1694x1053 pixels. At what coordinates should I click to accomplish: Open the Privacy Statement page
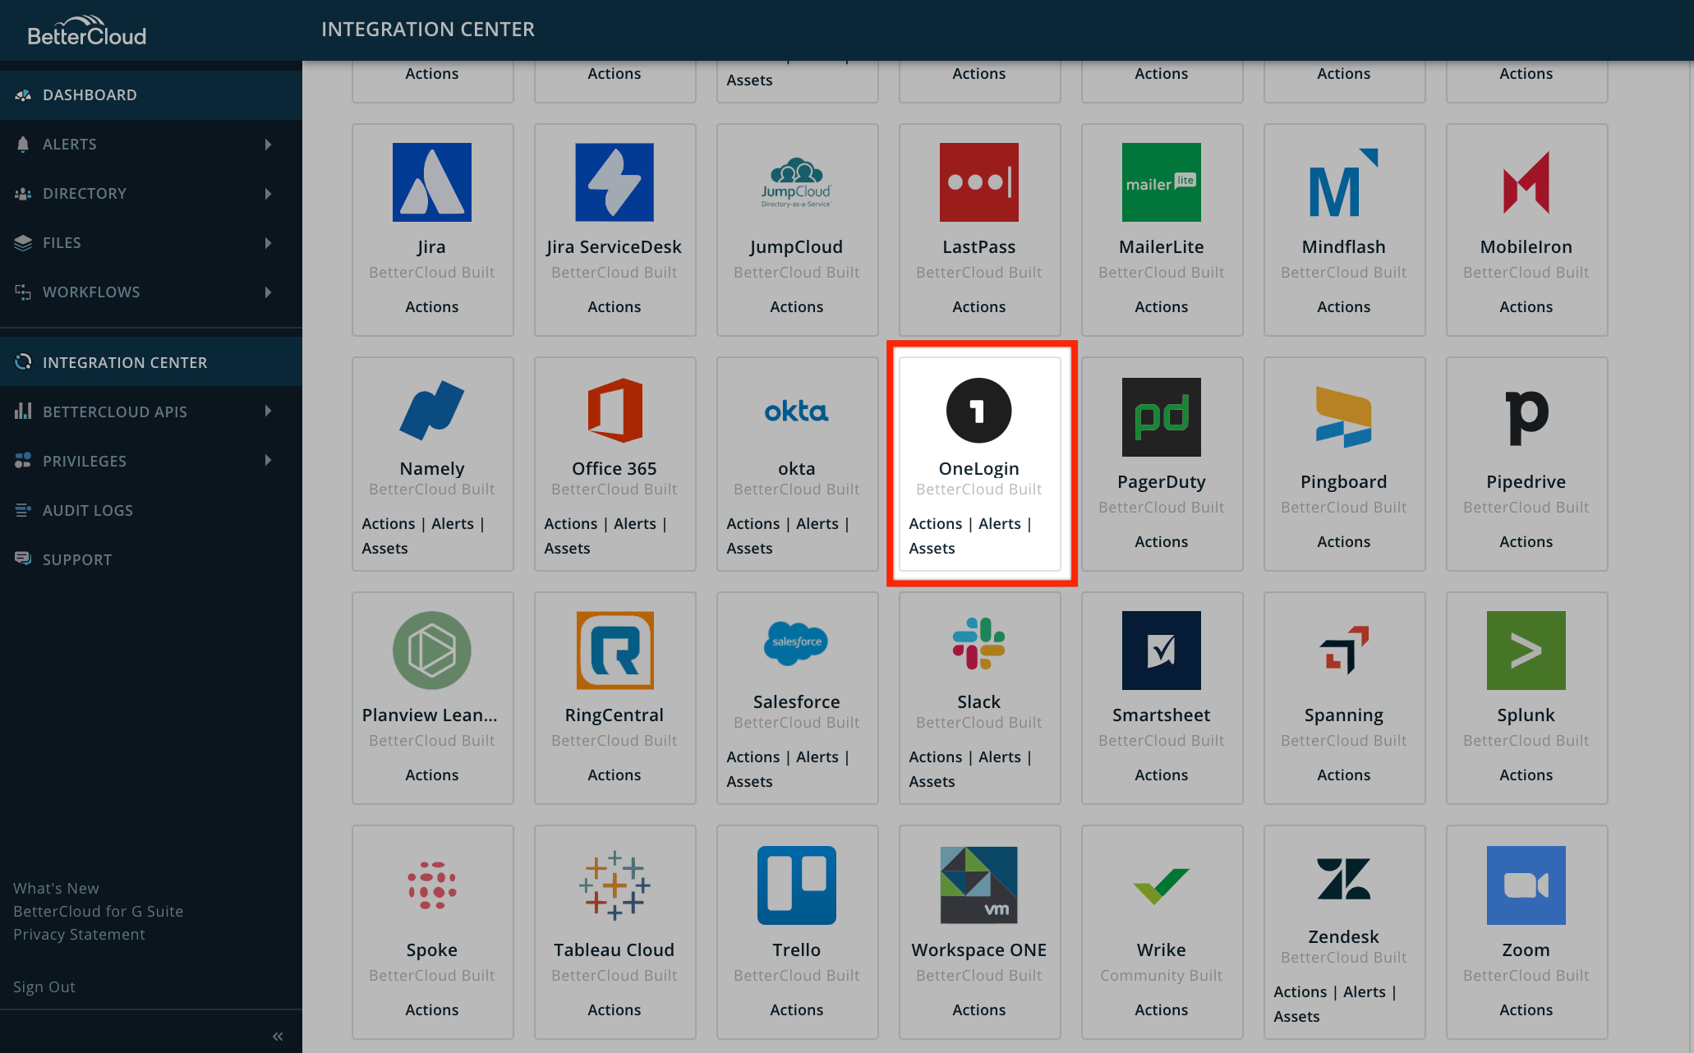click(80, 934)
